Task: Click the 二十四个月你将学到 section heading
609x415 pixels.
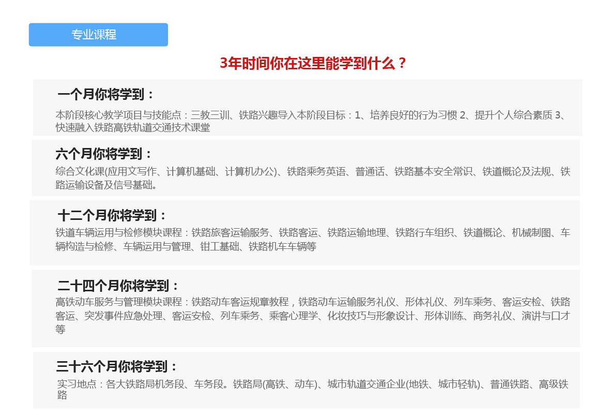Action: click(118, 286)
